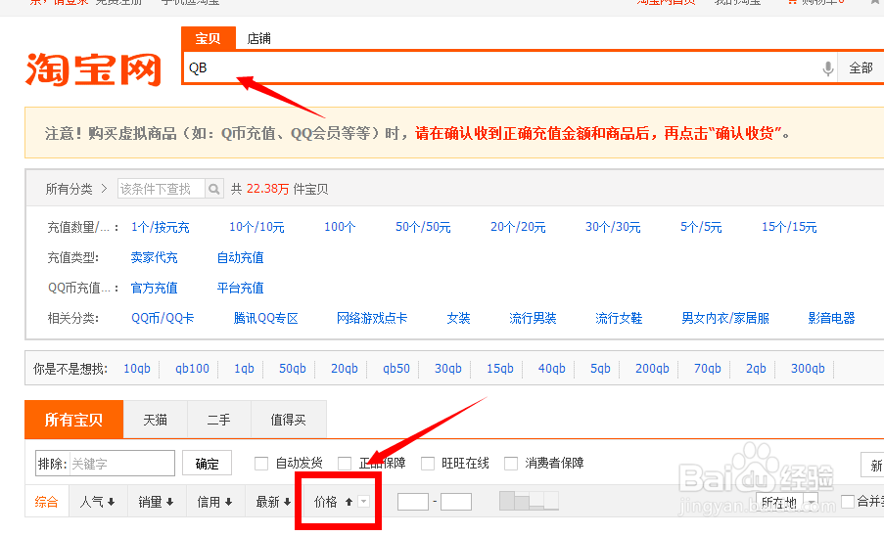Open the 所在地 location dropdown
The image size is (884, 536).
click(x=787, y=502)
